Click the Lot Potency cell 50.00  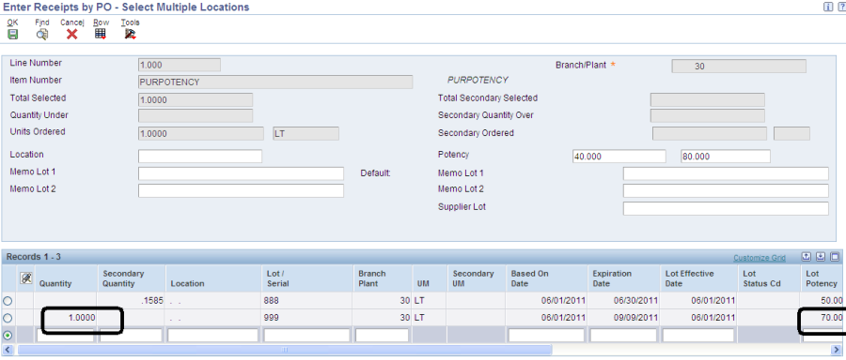822,301
